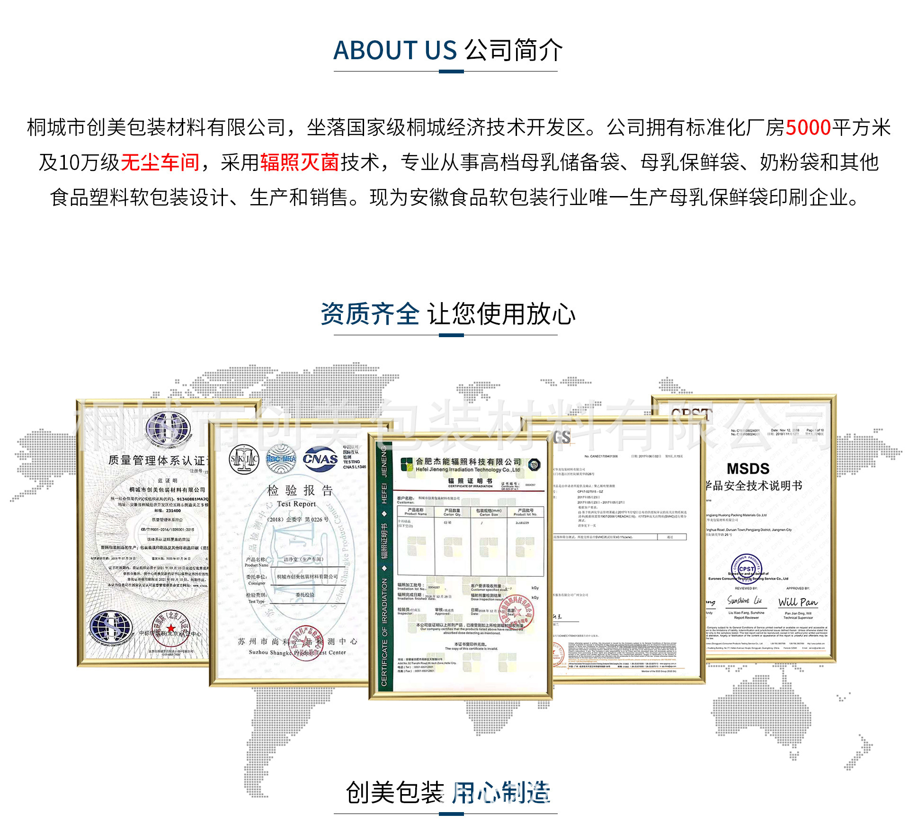Click the red 辐照灭菌 text
909x832 pixels.
tap(300, 162)
